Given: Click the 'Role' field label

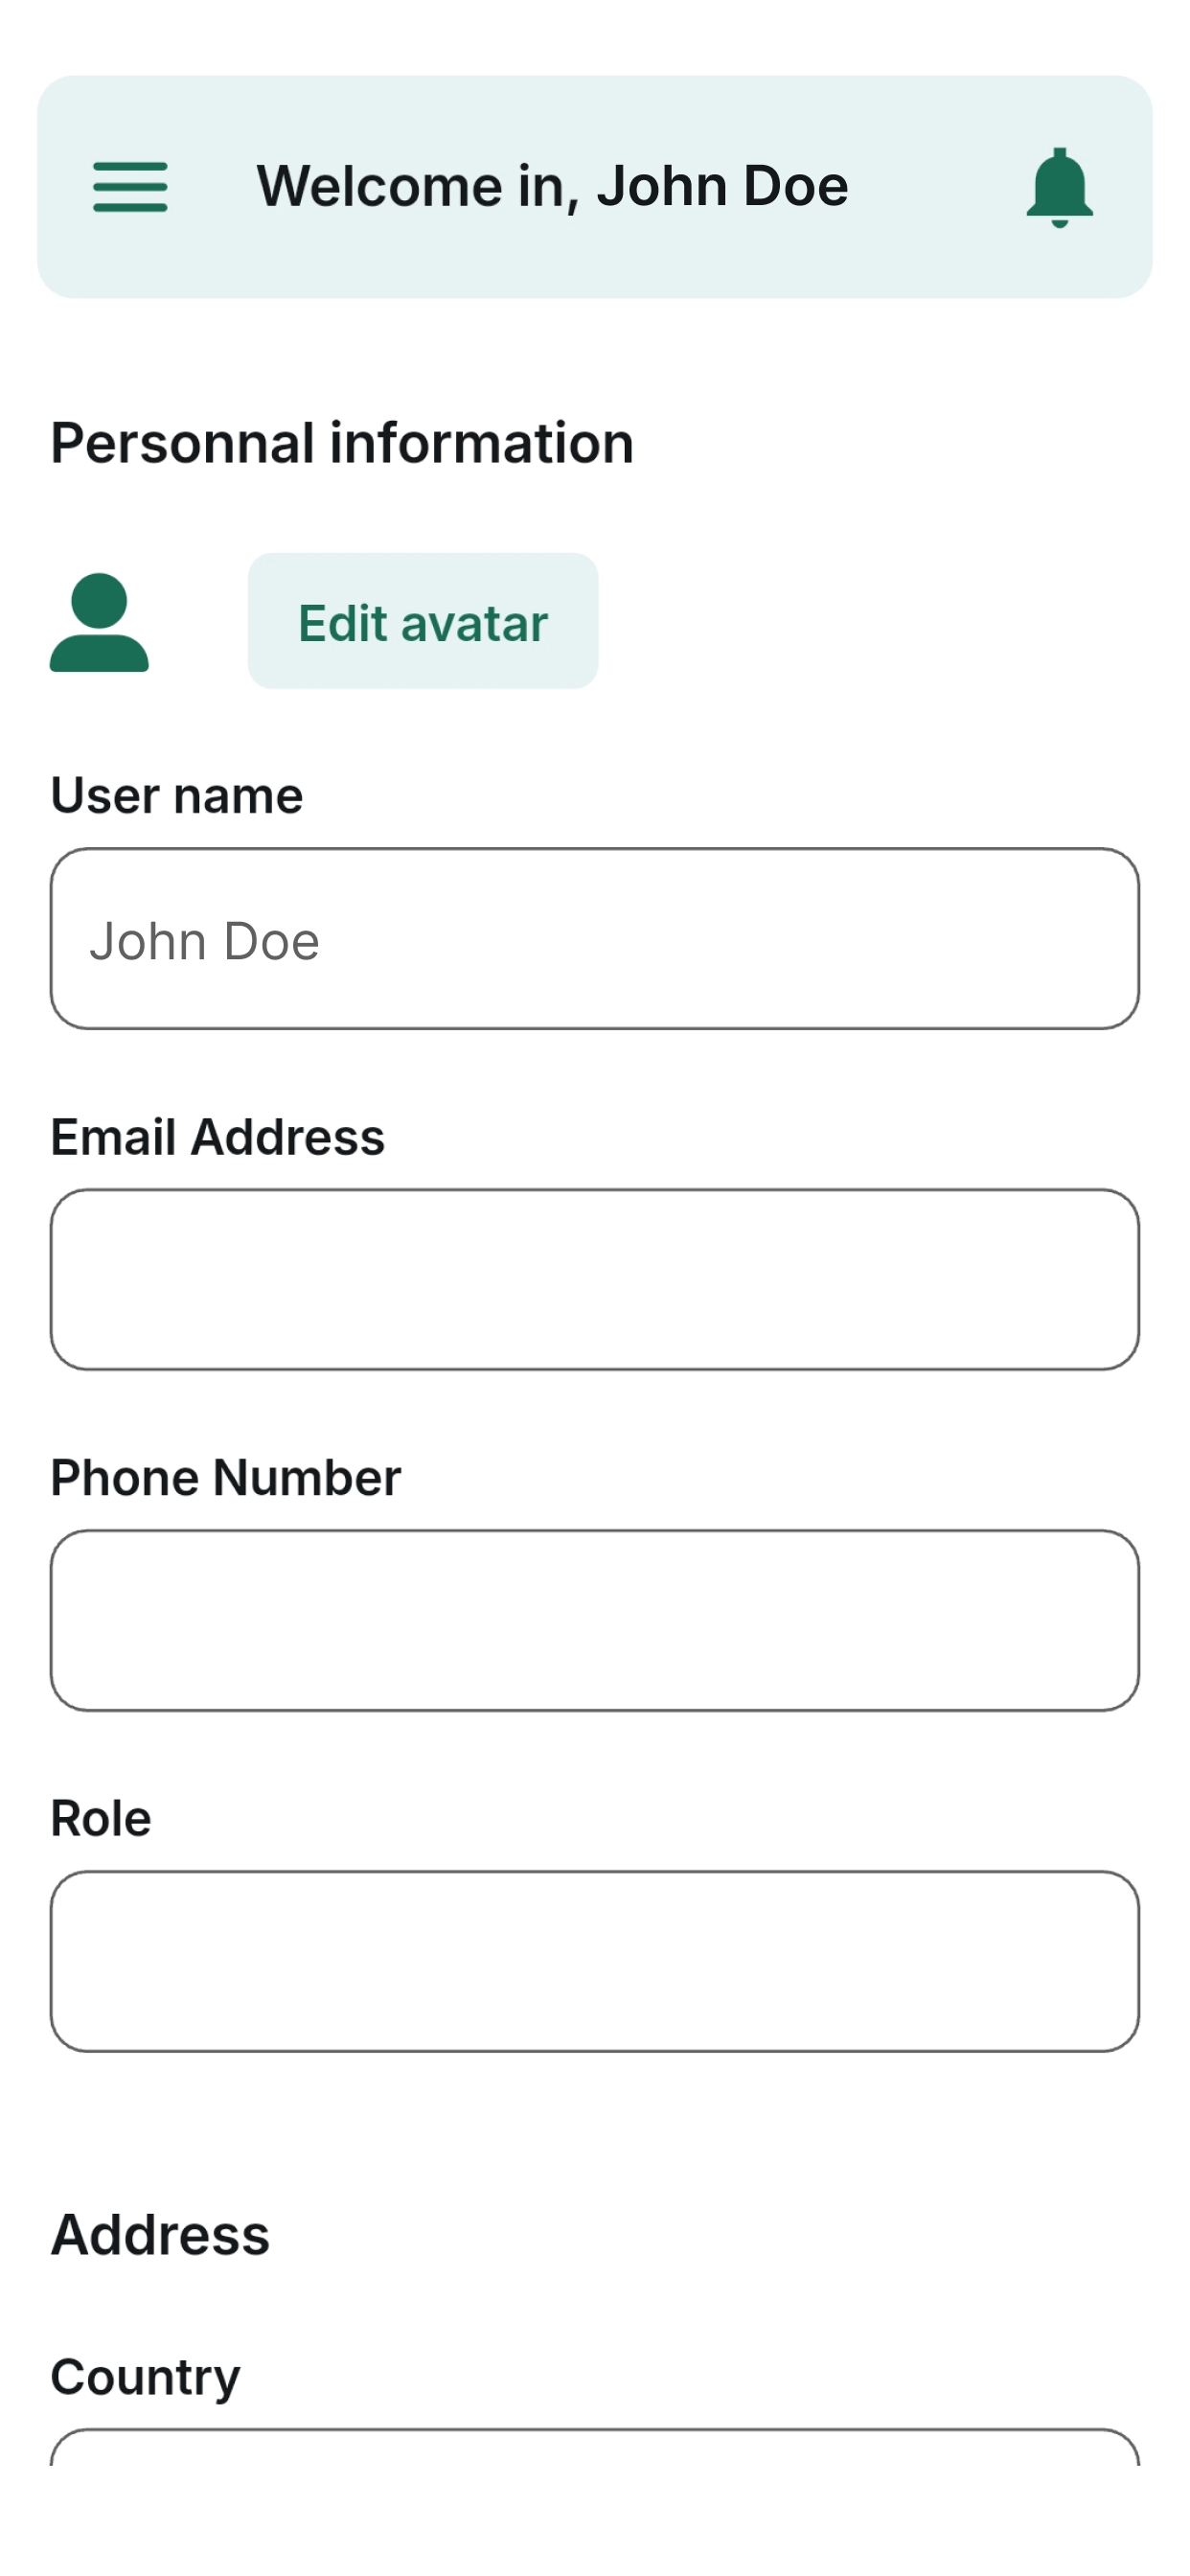Looking at the screenshot, I should (101, 1819).
